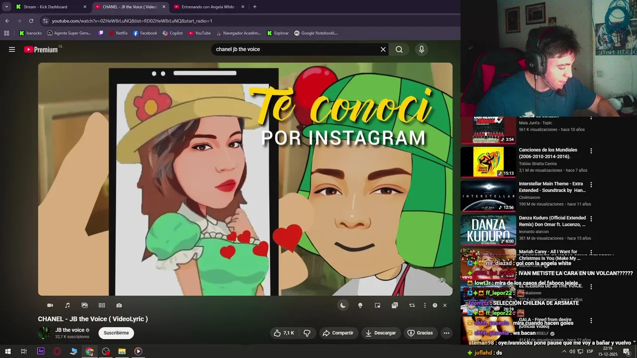Open the picture-in-picture mini player icon
Viewport: 637px width, 358px height.
[378, 305]
